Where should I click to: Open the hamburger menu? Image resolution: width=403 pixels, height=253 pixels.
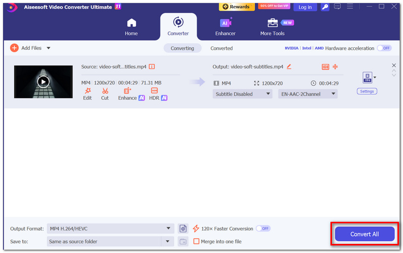pos(350,7)
